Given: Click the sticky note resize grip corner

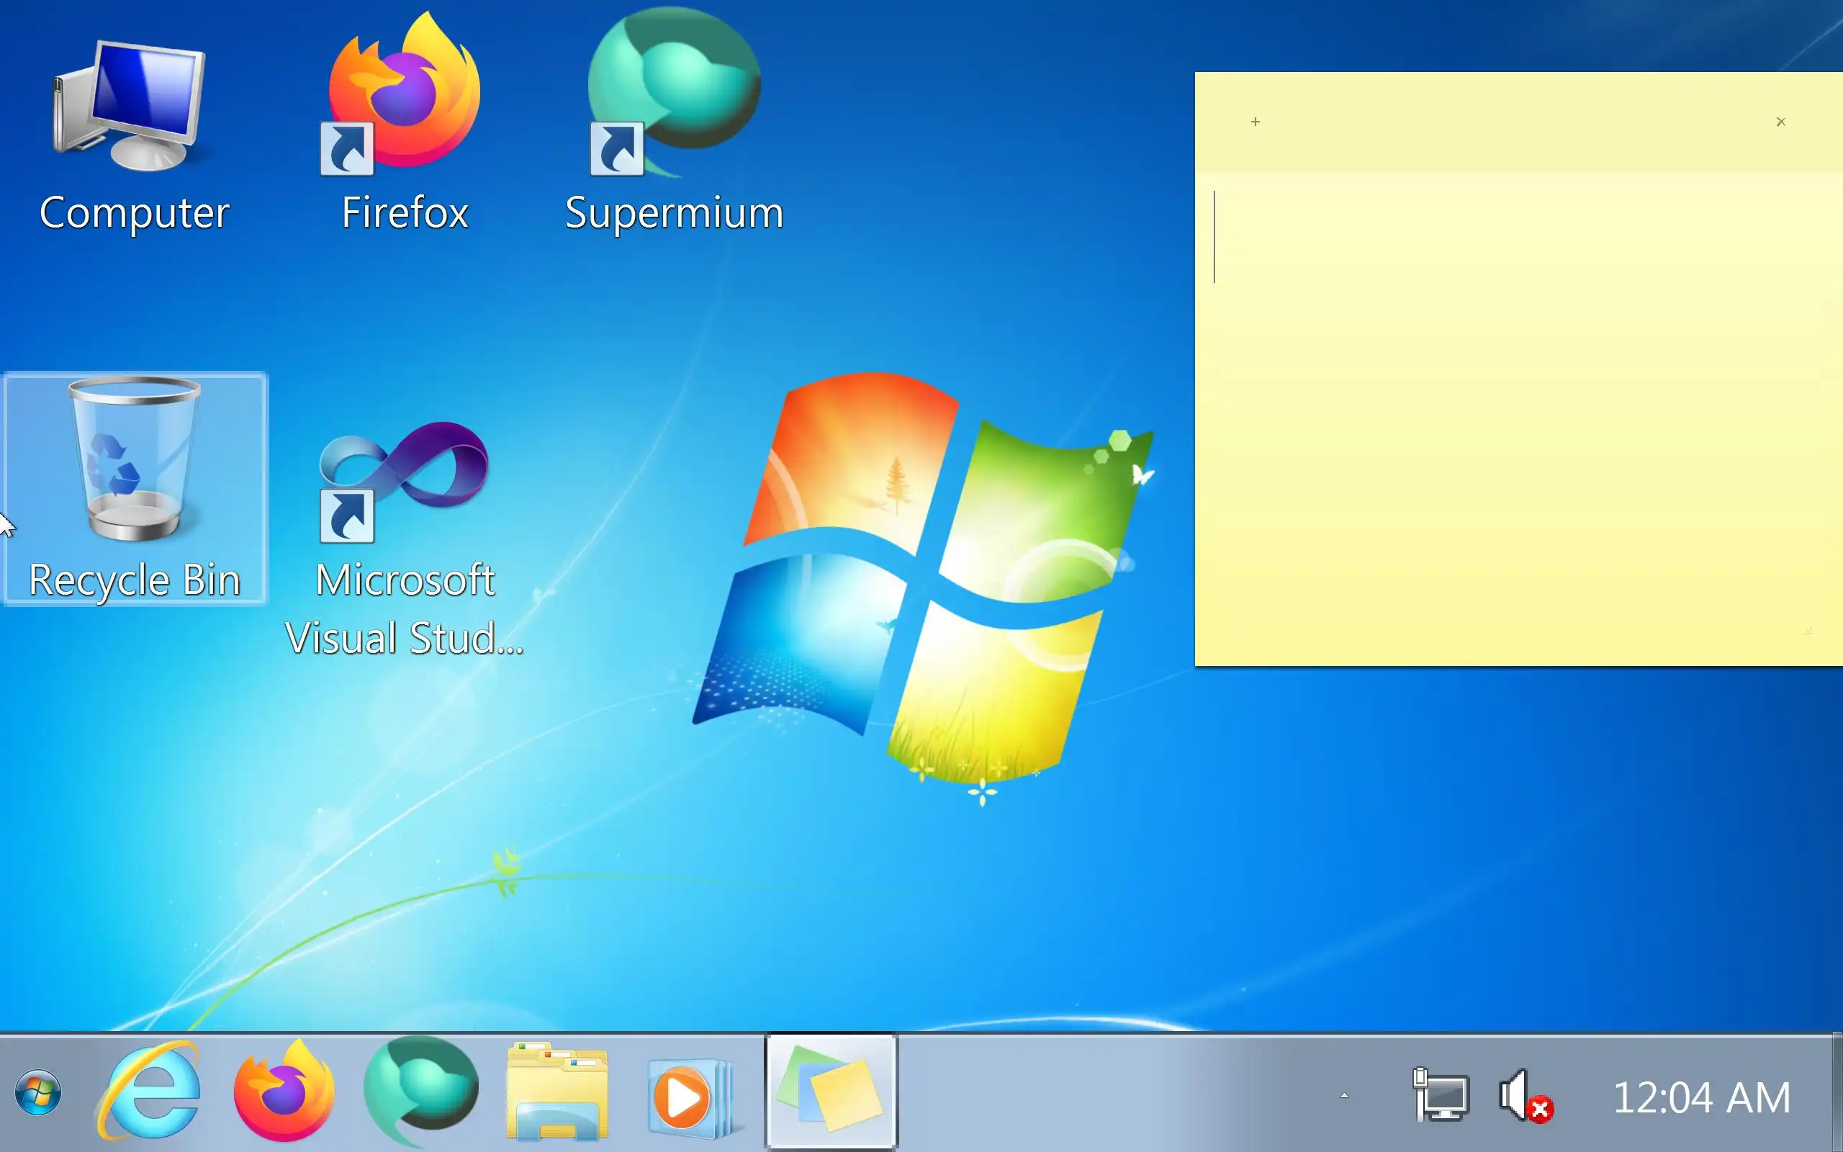Looking at the screenshot, I should pyautogui.click(x=1807, y=631).
